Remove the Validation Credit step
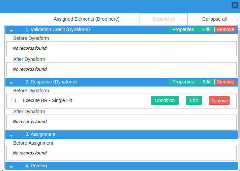Image resolution: width=240 pixels, height=171 pixels. coord(225,30)
